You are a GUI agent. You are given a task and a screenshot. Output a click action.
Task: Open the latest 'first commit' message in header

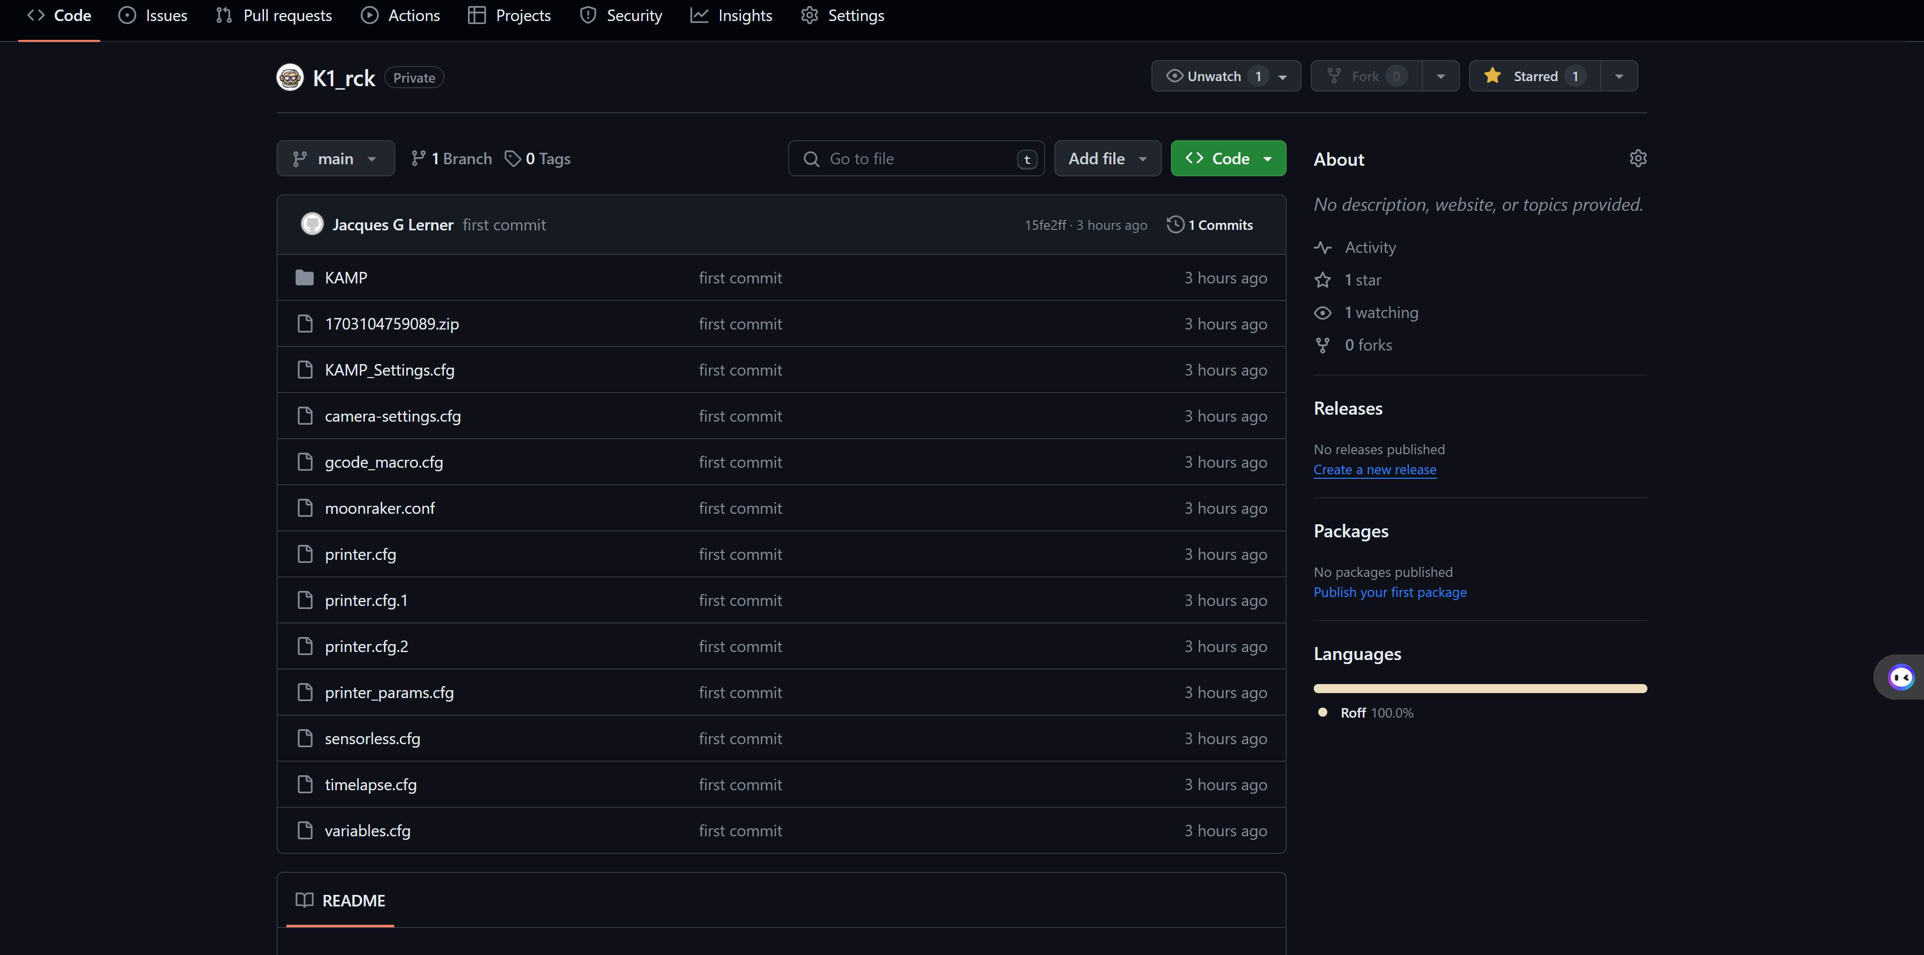504,225
